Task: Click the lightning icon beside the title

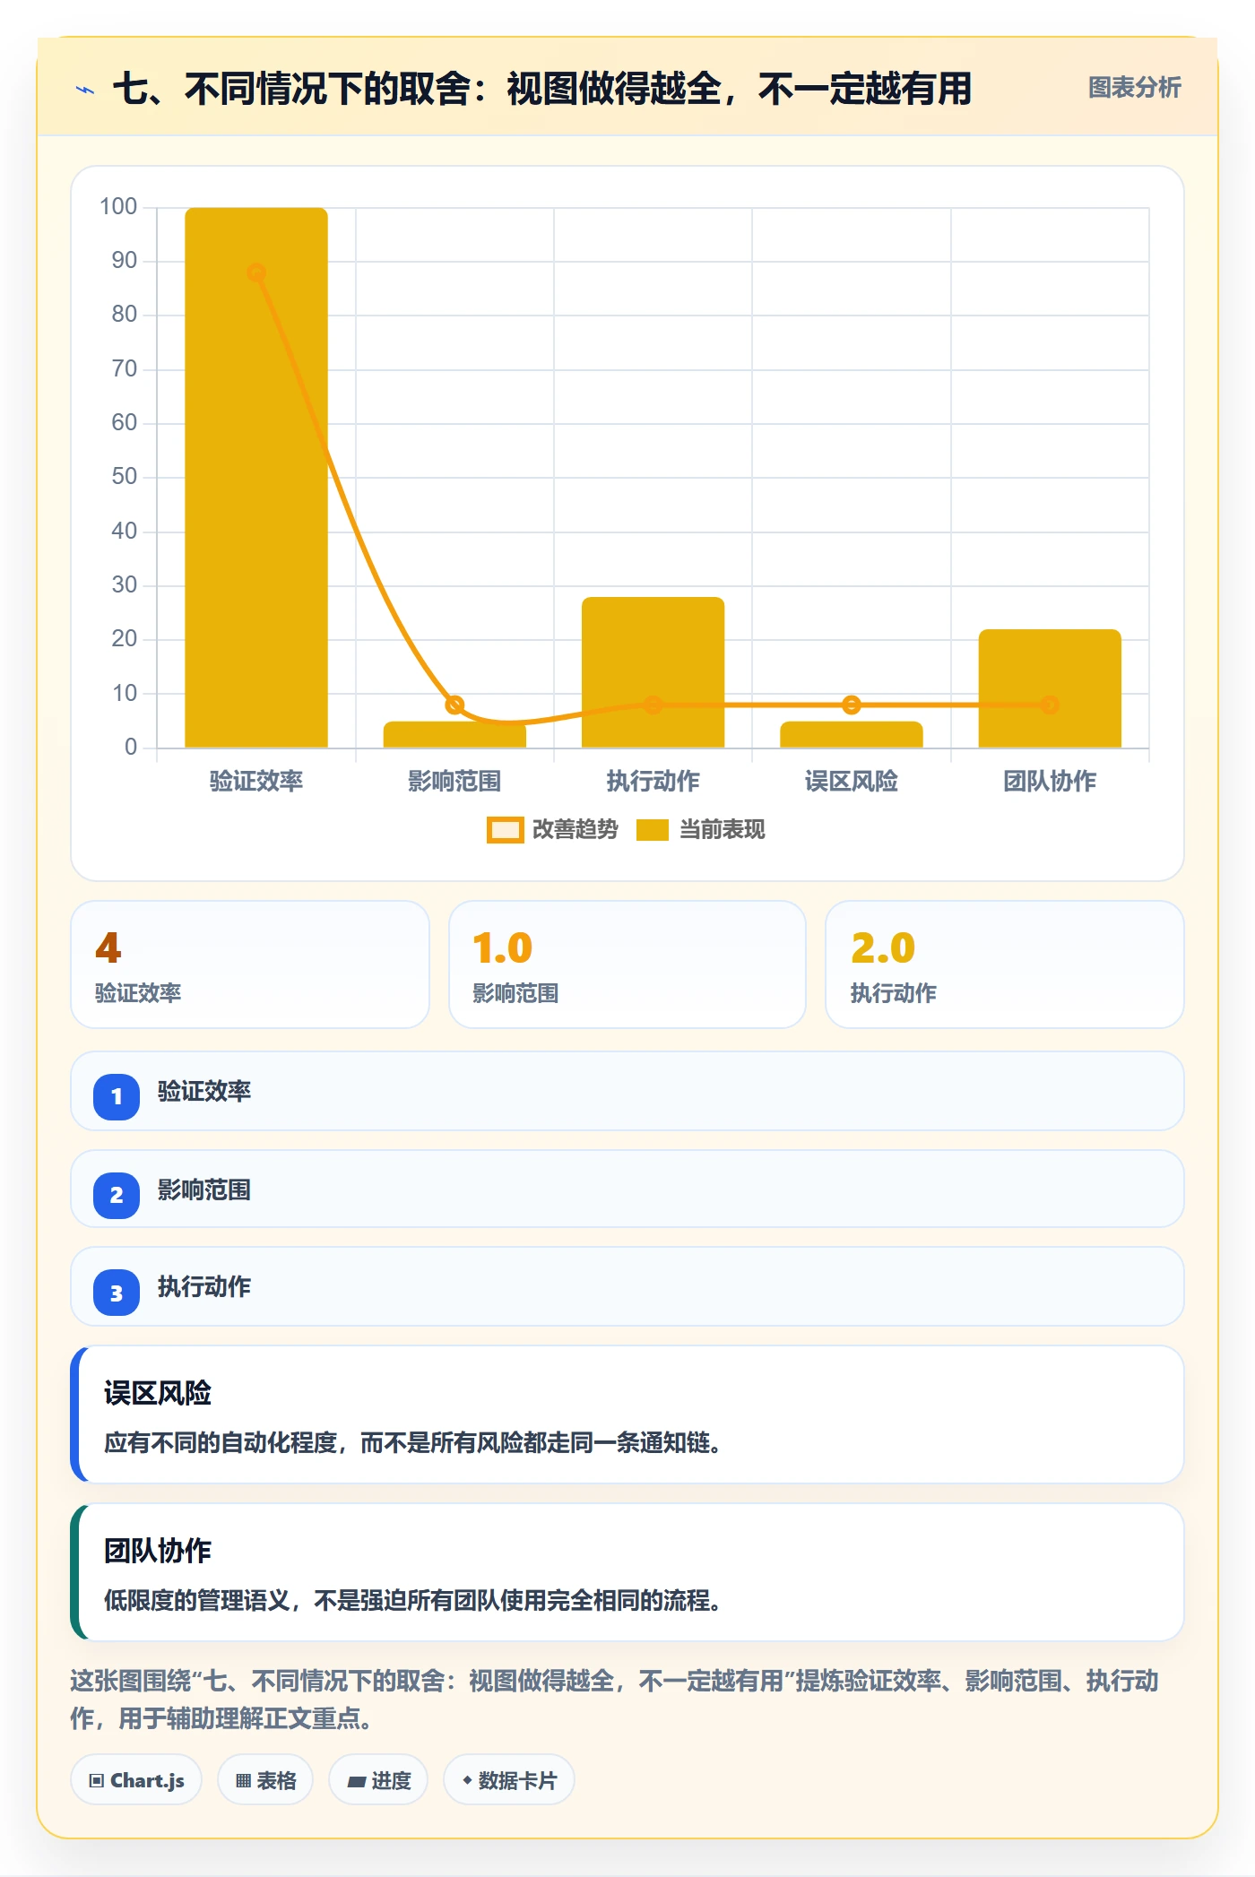Action: (x=85, y=90)
